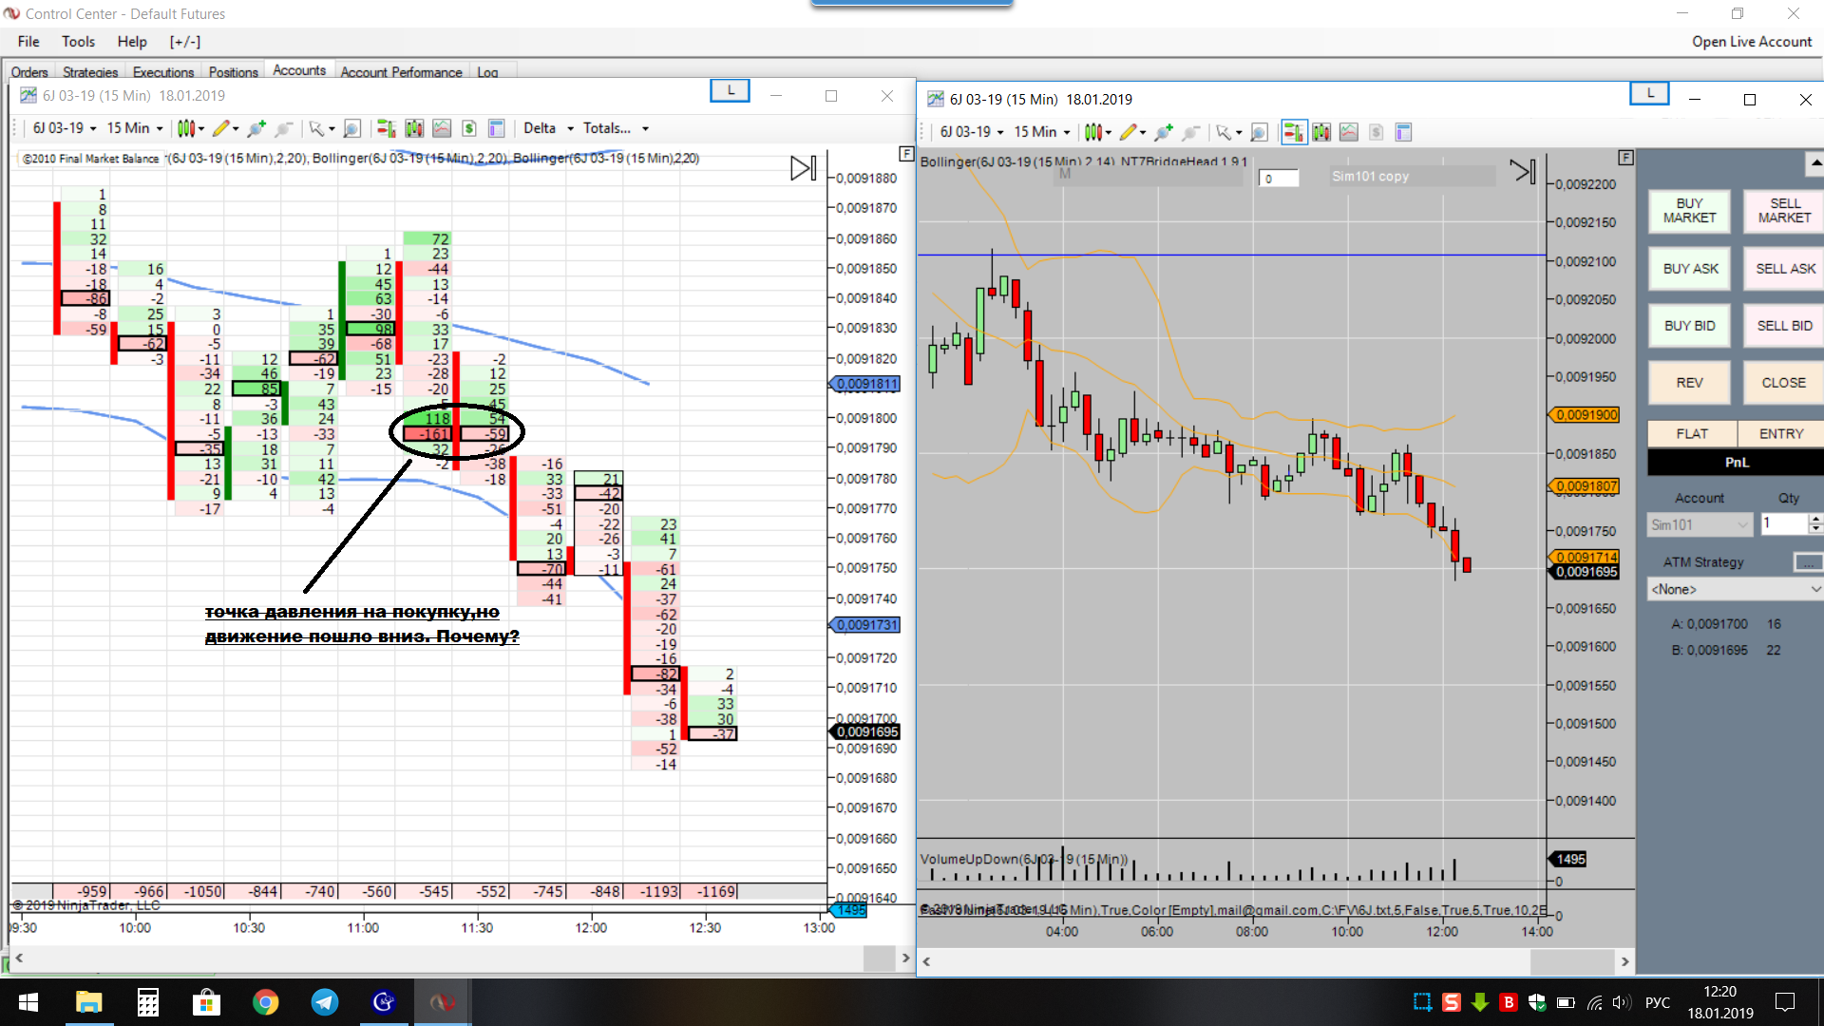Toggle the L link button on left chart
The width and height of the screenshot is (1824, 1026).
pyautogui.click(x=730, y=91)
